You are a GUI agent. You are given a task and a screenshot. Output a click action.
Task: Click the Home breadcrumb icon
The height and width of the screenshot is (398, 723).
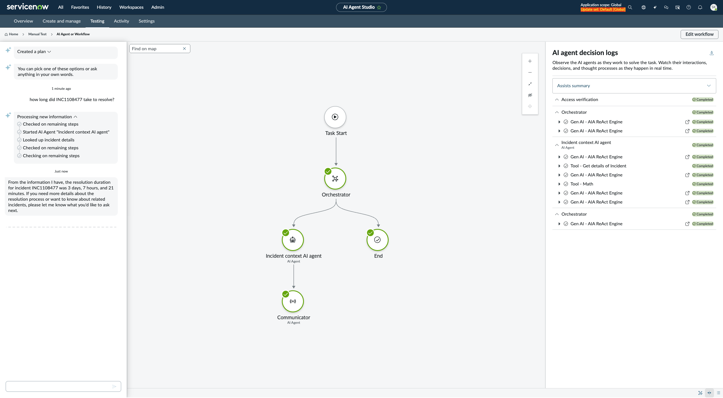[x=6, y=34]
